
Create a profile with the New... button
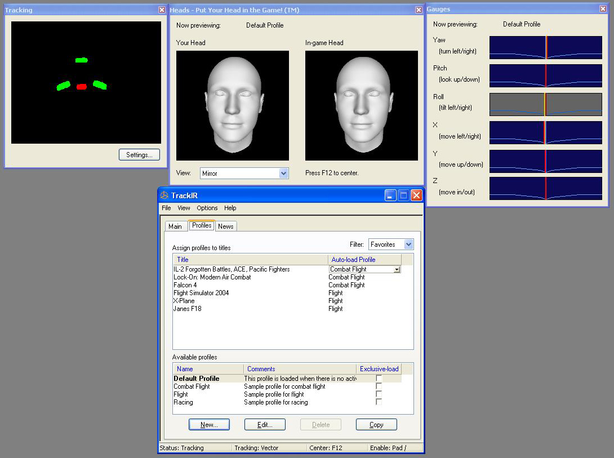[x=209, y=425]
